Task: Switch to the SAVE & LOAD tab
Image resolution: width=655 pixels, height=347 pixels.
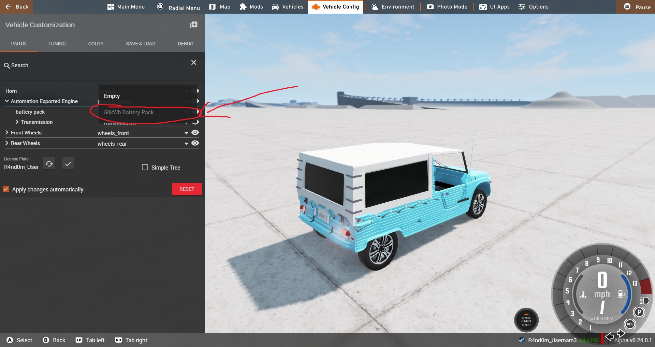Action: (141, 44)
